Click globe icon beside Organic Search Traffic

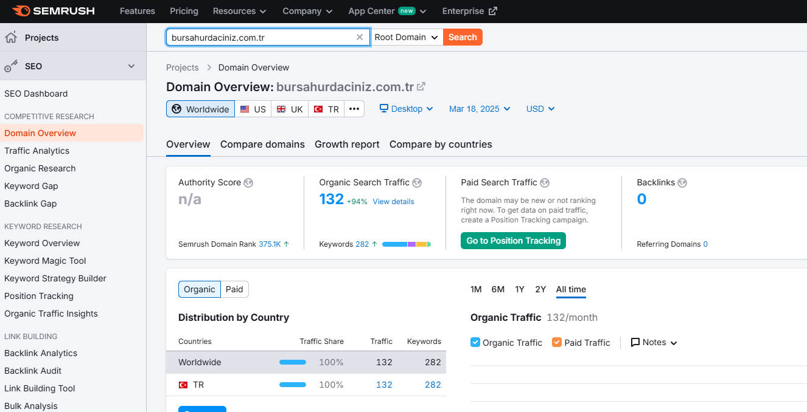tap(417, 182)
